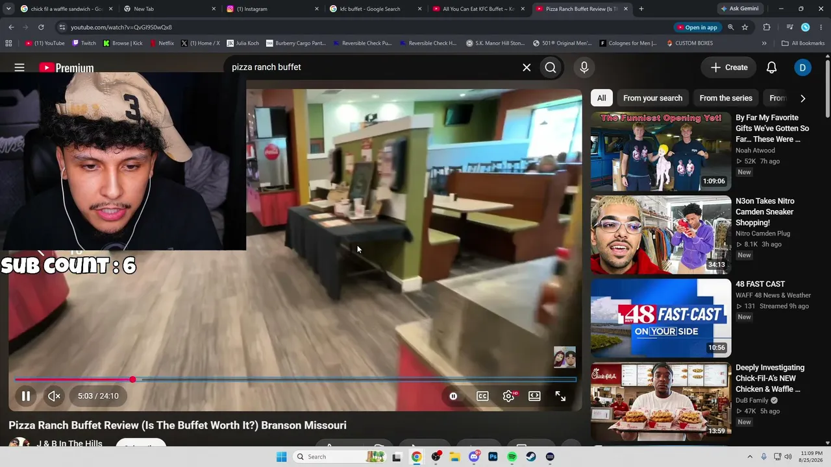Open the N3on Nitro Camden video thumbnail
This screenshot has width=831, height=467.
660,235
